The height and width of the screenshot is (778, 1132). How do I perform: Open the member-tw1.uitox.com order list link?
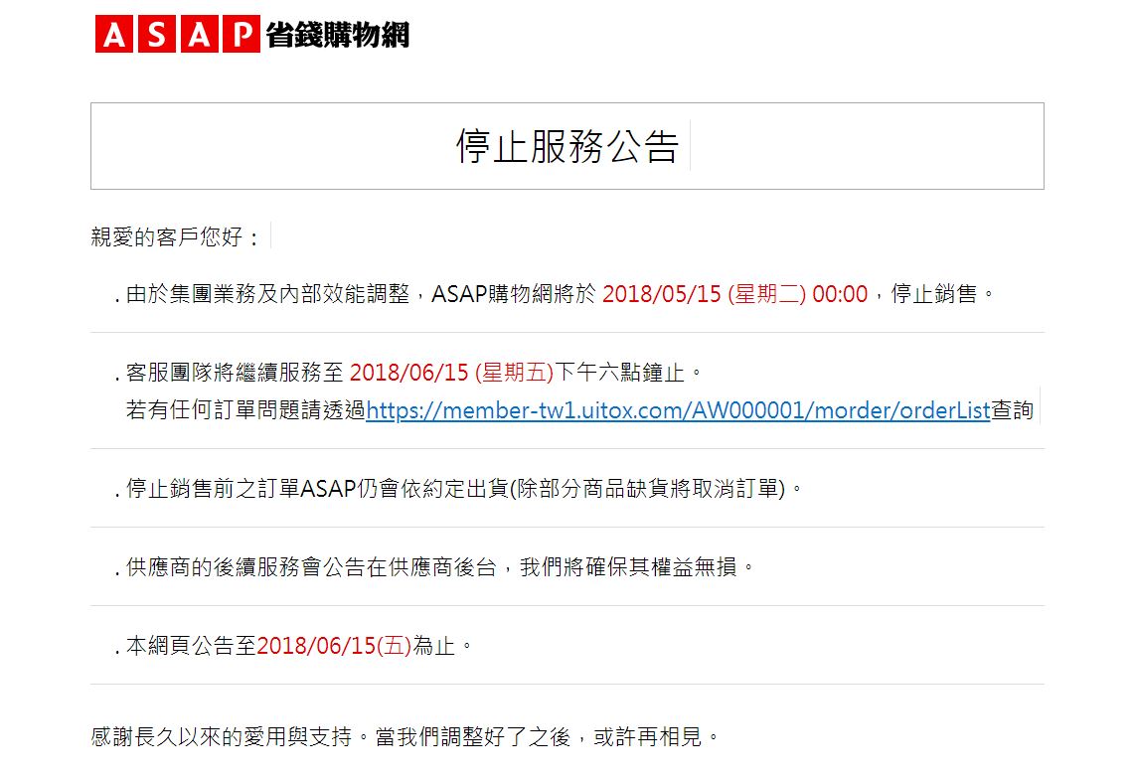pos(678,410)
